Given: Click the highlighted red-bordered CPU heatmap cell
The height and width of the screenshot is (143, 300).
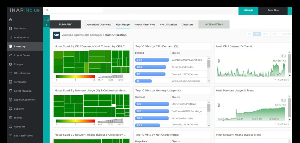Looking at the screenshot, I should (58, 55).
